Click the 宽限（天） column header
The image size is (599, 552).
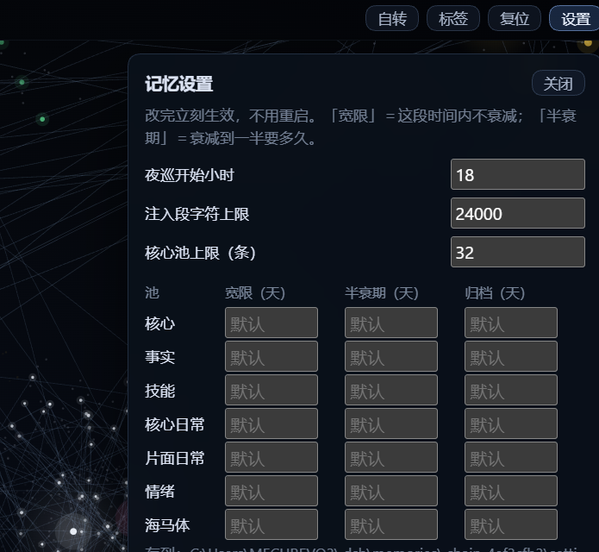click(255, 293)
